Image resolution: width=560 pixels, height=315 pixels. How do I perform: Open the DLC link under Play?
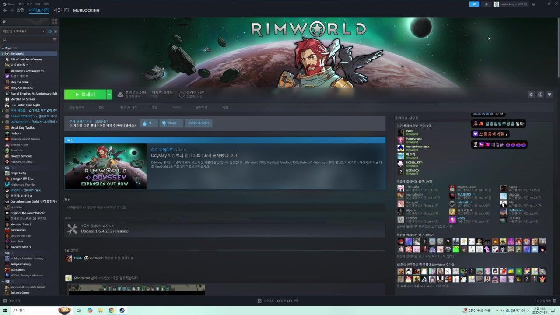click(101, 107)
